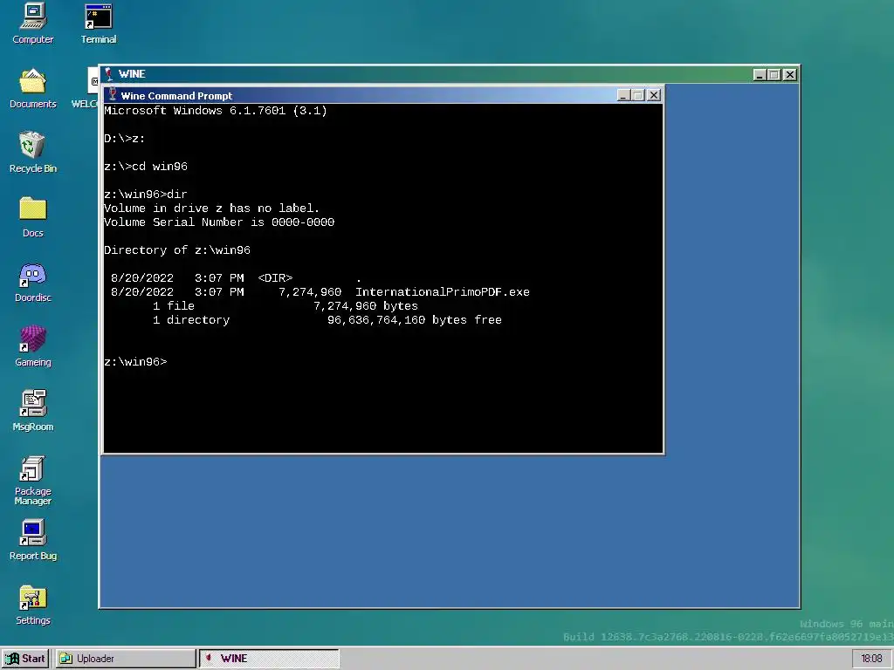The width and height of the screenshot is (894, 670).
Task: Open the MsgRoom desktop shortcut
Action: tap(32, 410)
